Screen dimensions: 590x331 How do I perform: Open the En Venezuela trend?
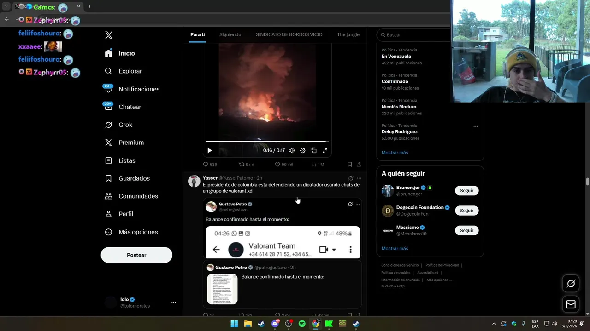click(396, 56)
